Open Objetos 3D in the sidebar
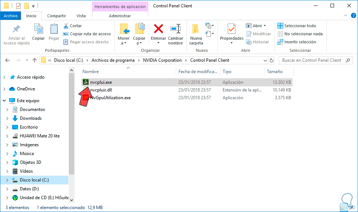358x212 pixels. (x=31, y=162)
